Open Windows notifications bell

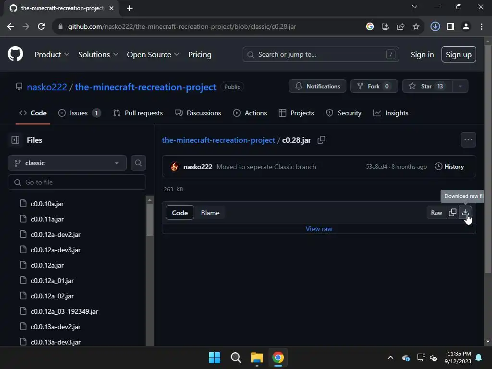479,357
